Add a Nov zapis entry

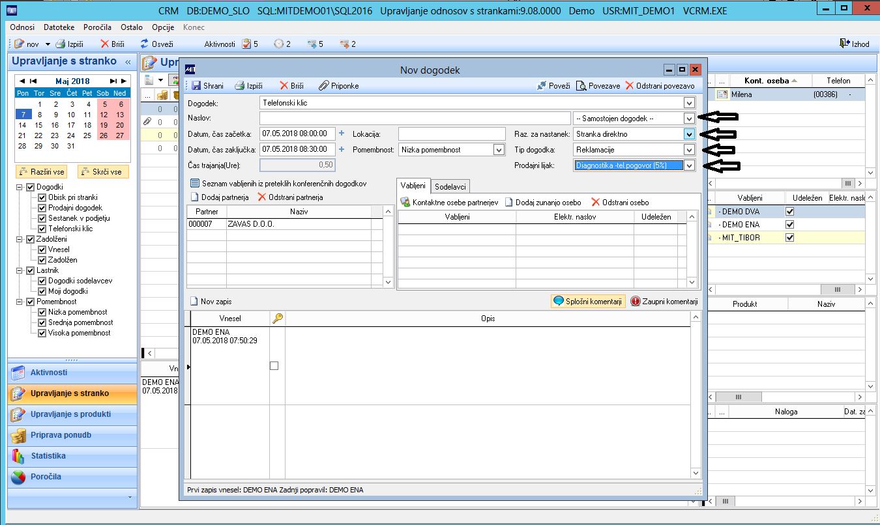(211, 302)
